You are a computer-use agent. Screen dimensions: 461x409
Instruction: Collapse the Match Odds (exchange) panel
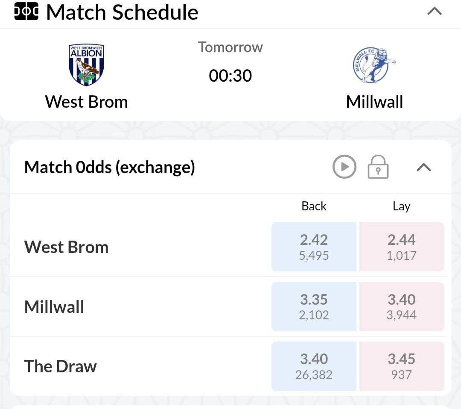pos(423,168)
